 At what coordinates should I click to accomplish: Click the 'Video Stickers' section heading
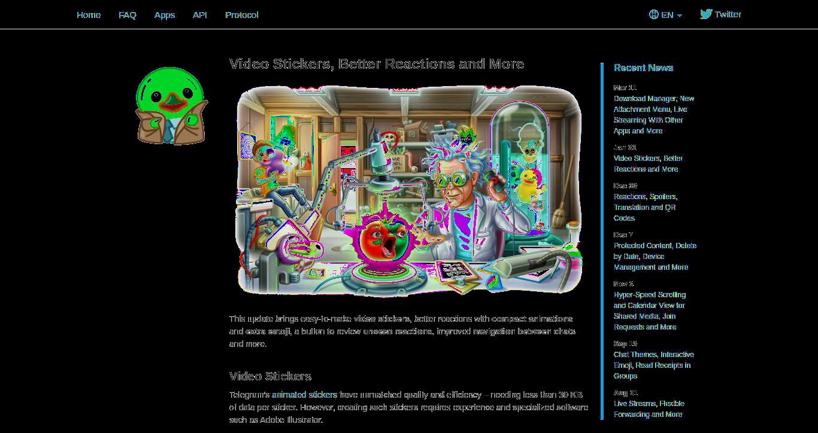tap(270, 376)
